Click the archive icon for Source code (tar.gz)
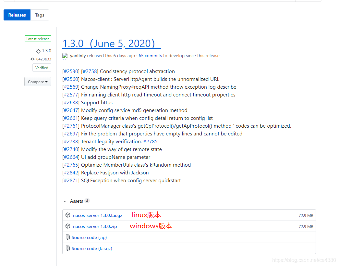 [x=68, y=248]
